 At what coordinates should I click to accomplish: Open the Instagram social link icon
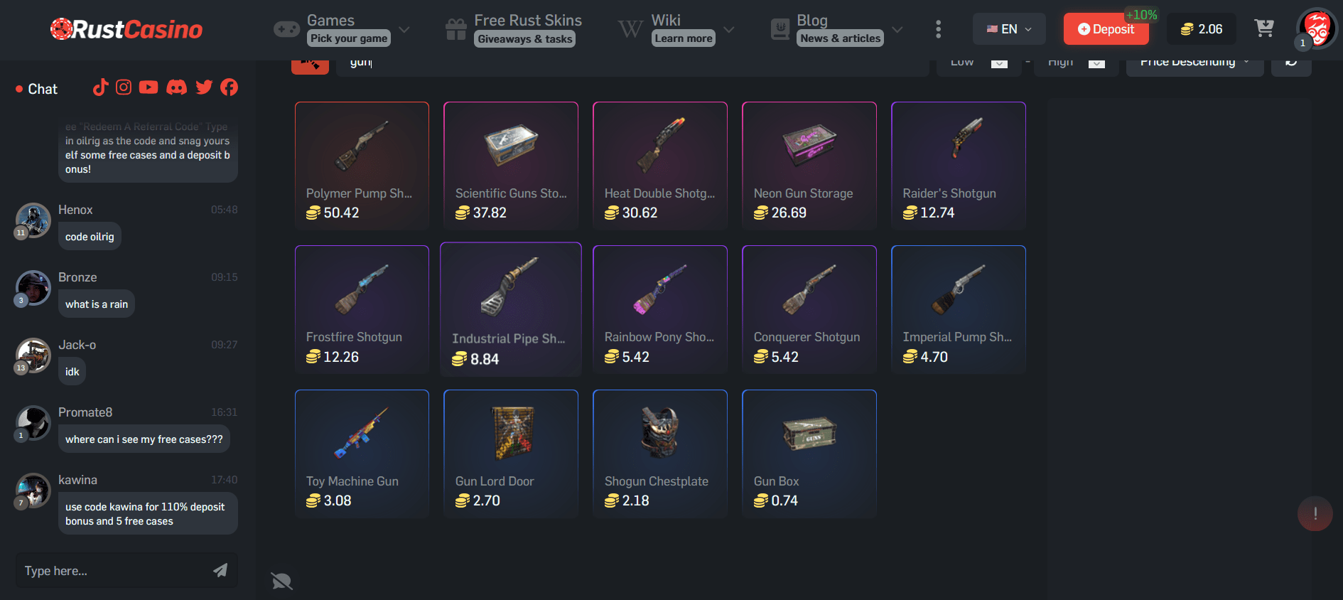click(124, 87)
